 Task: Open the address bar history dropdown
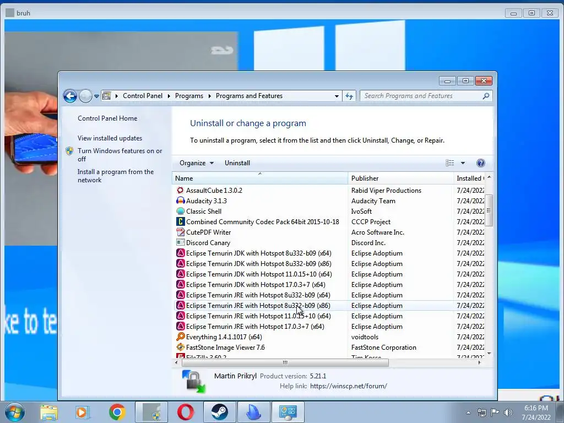337,96
